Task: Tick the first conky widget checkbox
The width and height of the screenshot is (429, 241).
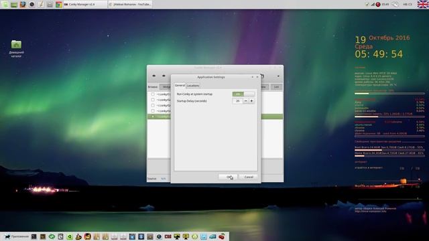Action: point(153,94)
